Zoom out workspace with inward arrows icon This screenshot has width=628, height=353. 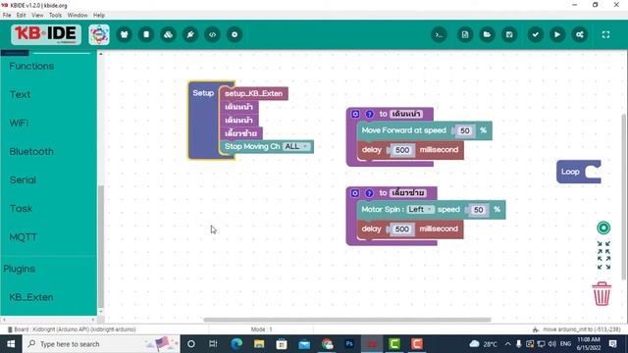click(603, 248)
